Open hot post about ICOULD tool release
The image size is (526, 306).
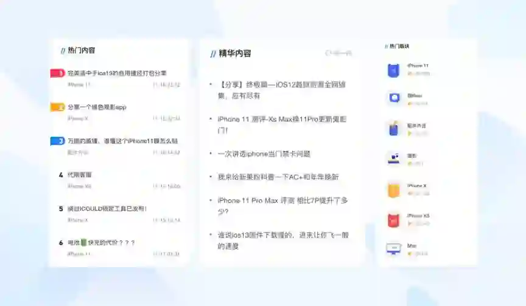click(107, 209)
